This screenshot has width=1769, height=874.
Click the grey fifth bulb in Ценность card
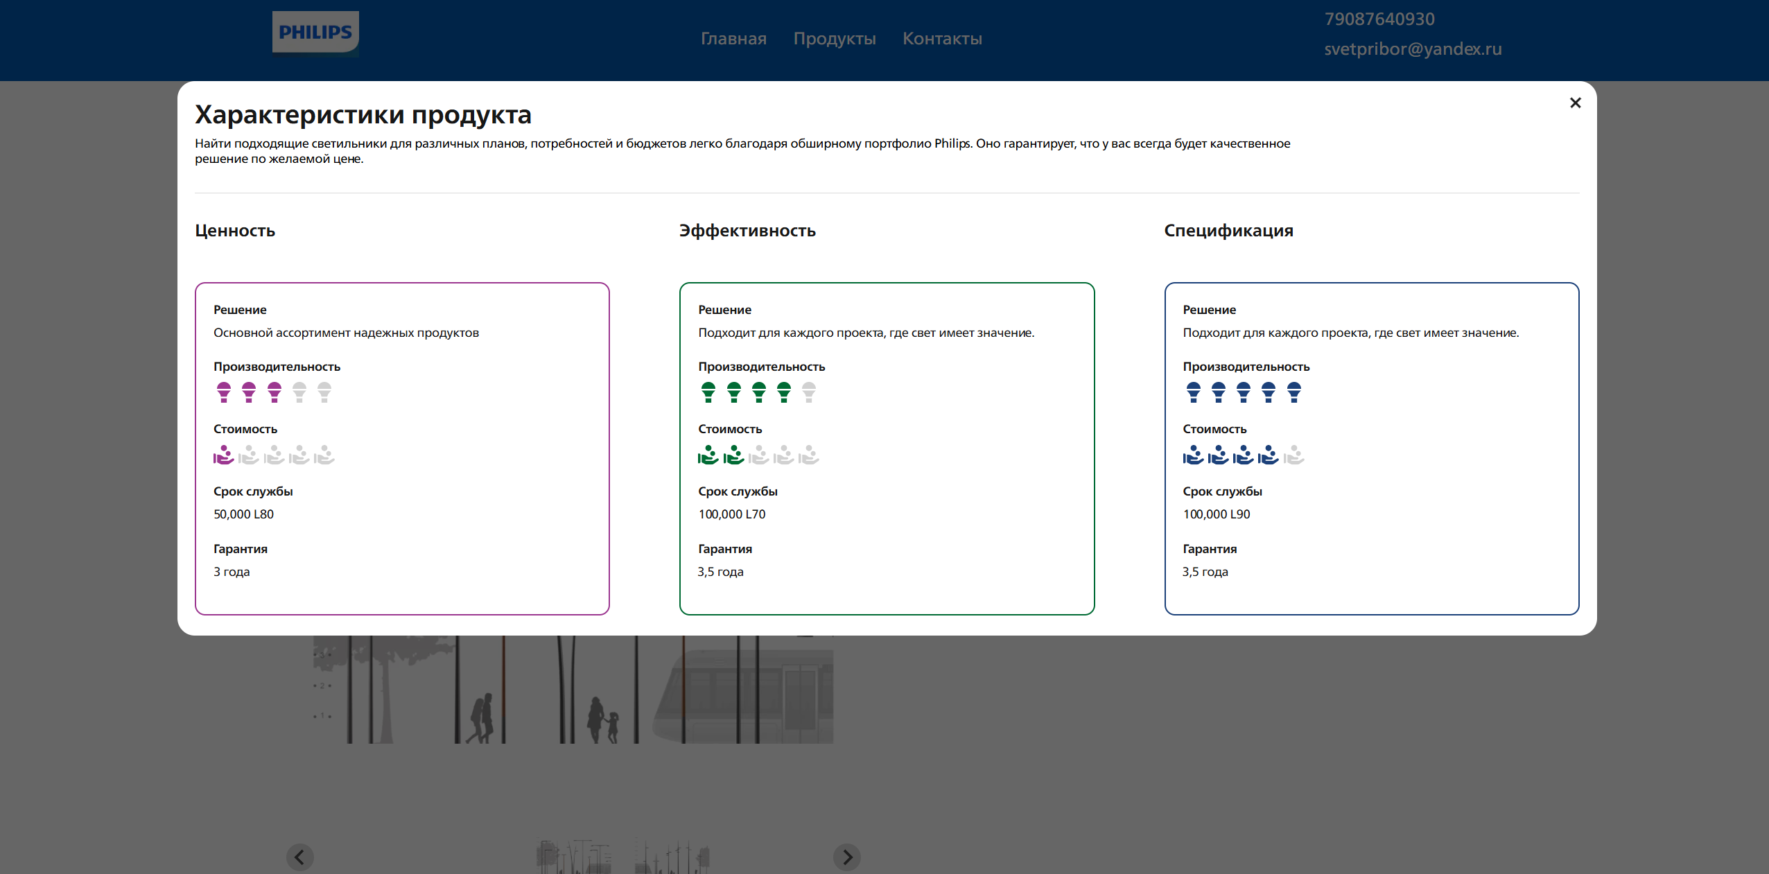324,392
